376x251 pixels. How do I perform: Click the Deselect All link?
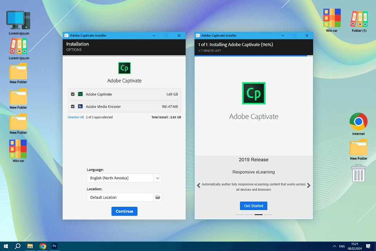[x=76, y=117]
